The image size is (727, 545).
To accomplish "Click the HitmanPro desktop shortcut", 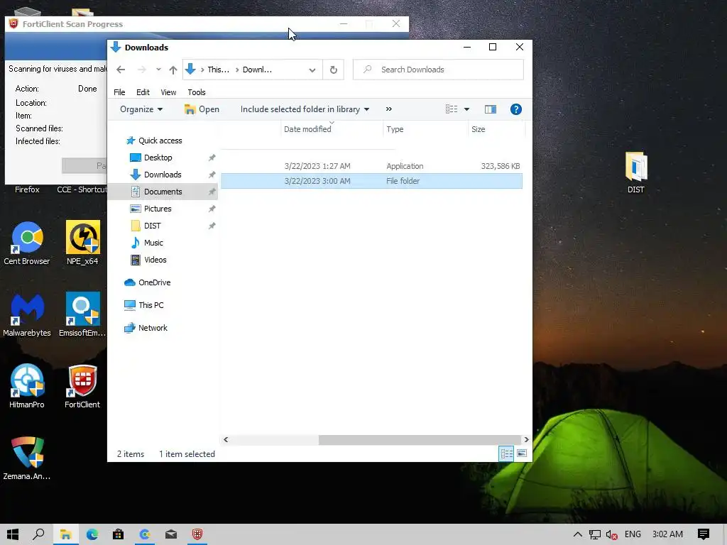I will click(27, 387).
